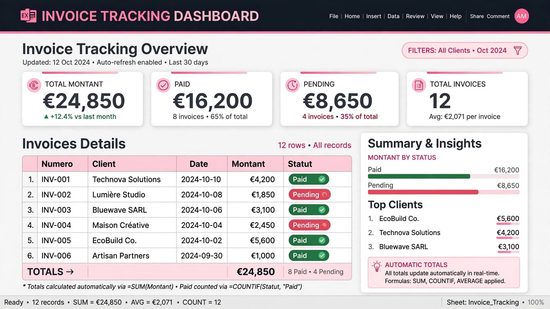Toggle the Pending status badge for INV-002
Image resolution: width=550 pixels, height=309 pixels.
[310, 194]
